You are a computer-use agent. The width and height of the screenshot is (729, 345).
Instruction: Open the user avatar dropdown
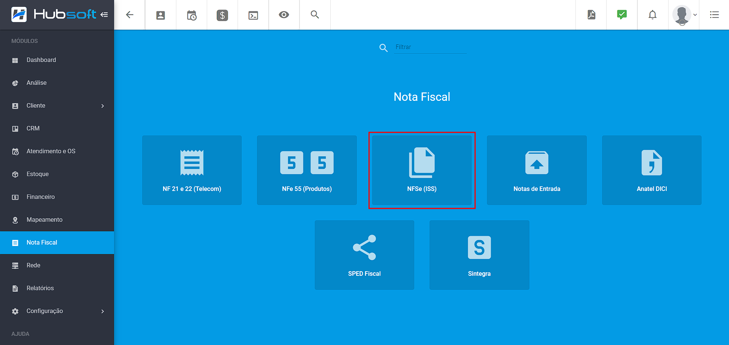coord(684,15)
